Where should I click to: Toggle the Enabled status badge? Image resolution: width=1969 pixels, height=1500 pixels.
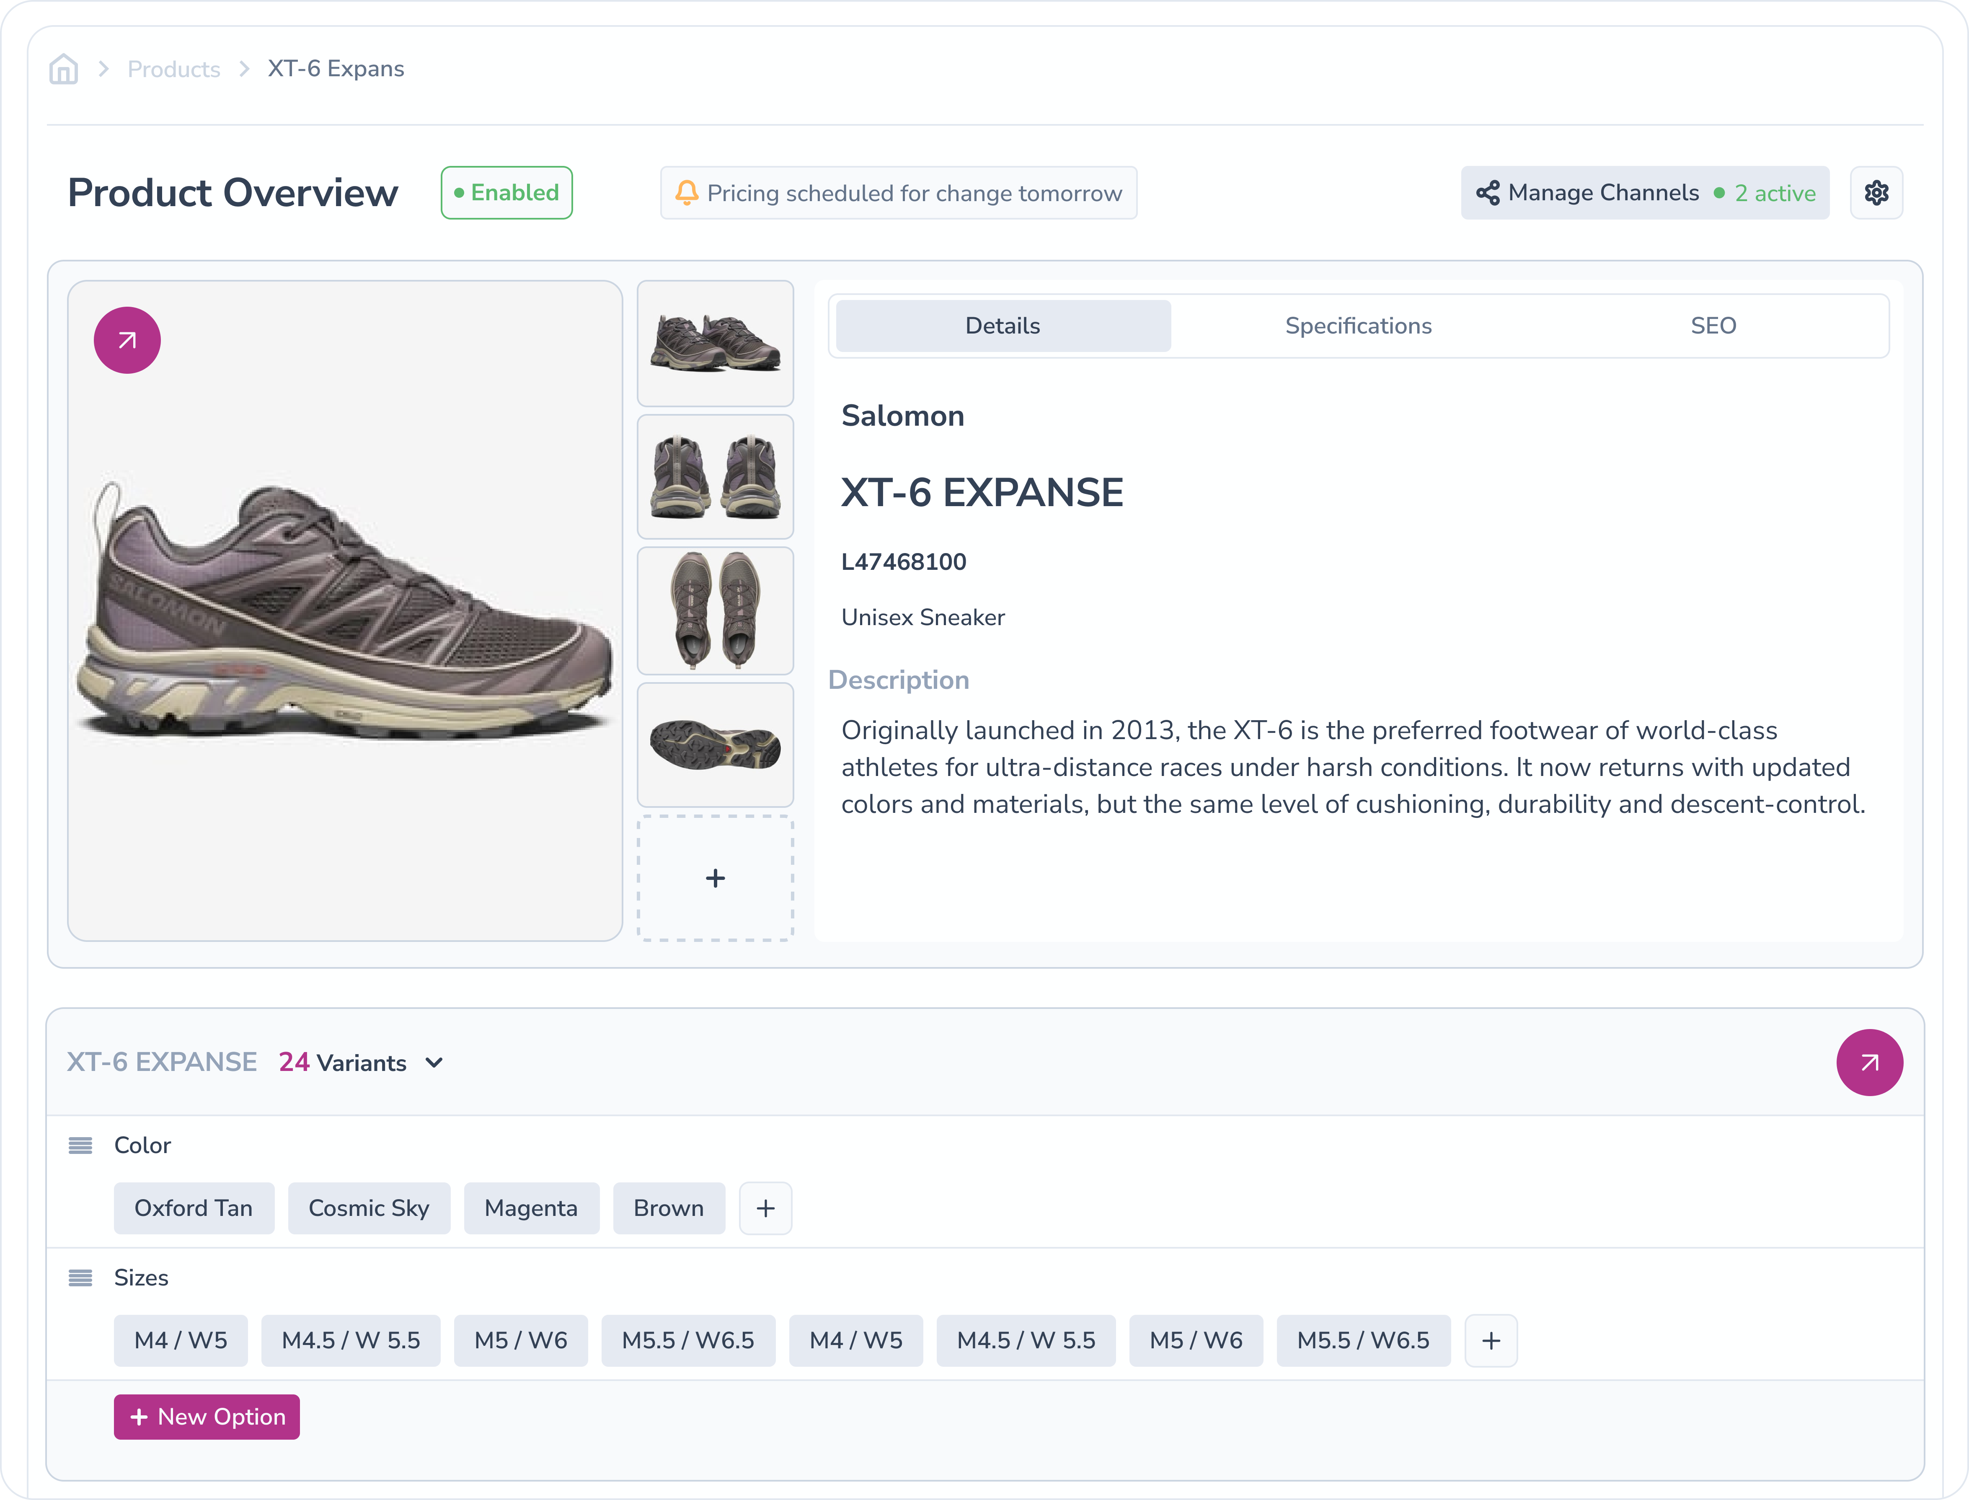(x=506, y=193)
